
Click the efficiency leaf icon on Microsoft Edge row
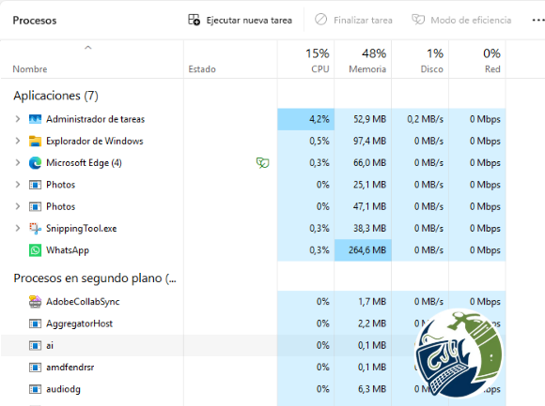click(263, 162)
